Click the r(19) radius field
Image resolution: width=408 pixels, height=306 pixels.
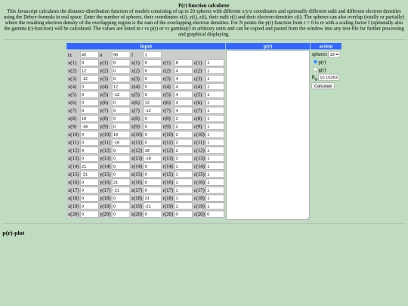tap(183, 206)
